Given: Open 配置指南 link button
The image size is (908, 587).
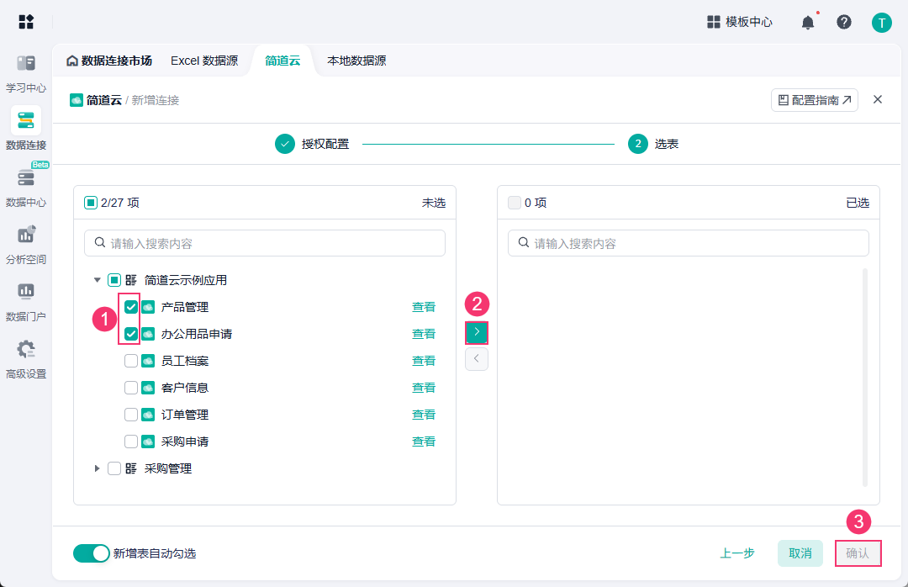Looking at the screenshot, I should tap(814, 100).
